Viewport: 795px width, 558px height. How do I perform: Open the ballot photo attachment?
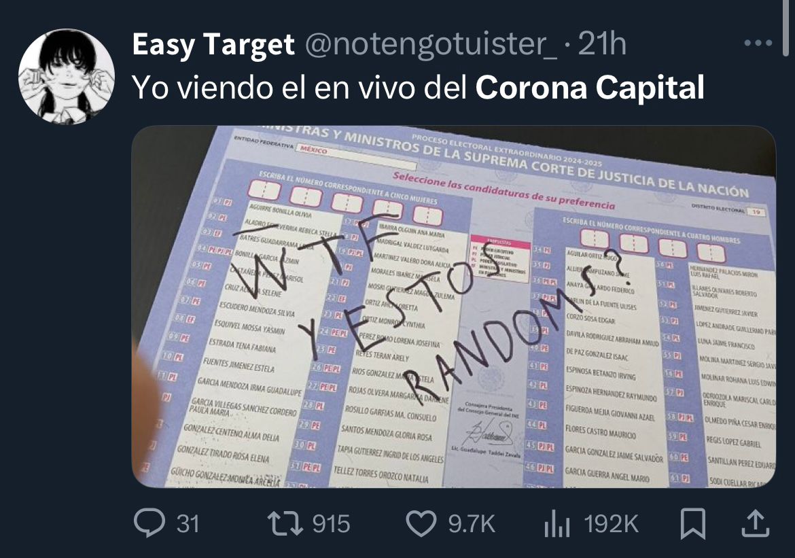(x=454, y=307)
